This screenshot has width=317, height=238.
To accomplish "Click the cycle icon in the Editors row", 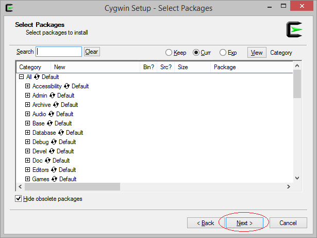I will (x=54, y=170).
